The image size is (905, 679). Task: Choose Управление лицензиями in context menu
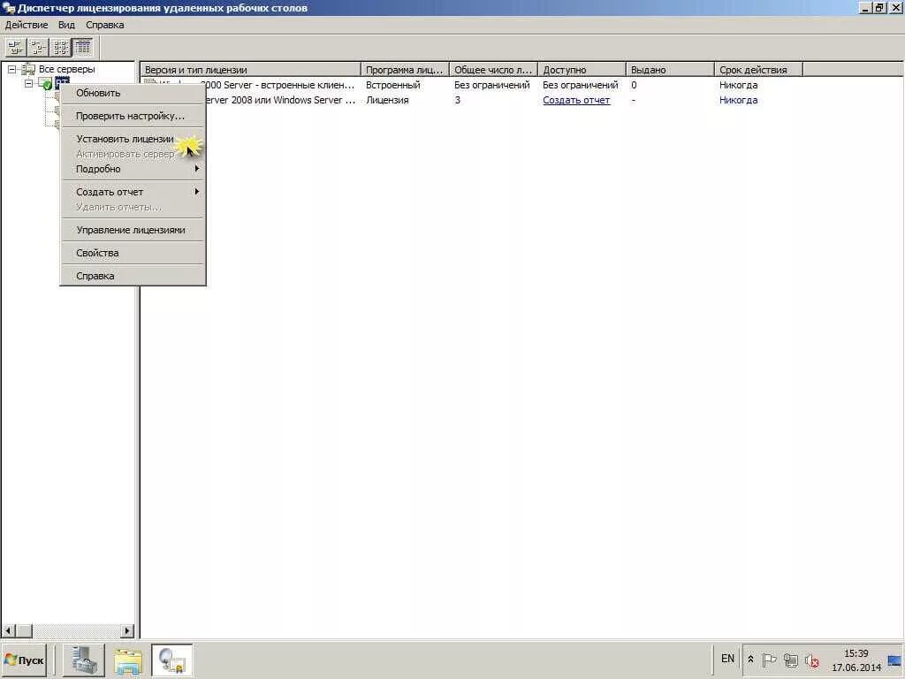133,230
